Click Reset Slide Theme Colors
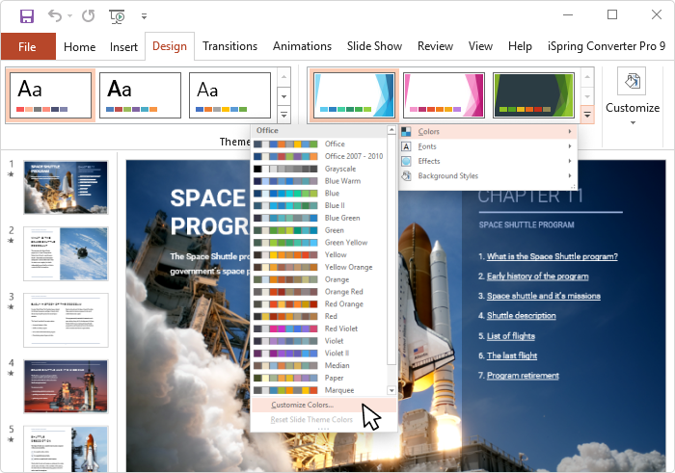This screenshot has height=473, width=675. click(x=323, y=419)
